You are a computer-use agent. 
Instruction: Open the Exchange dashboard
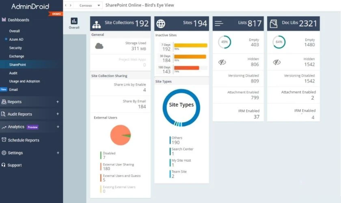17,56
